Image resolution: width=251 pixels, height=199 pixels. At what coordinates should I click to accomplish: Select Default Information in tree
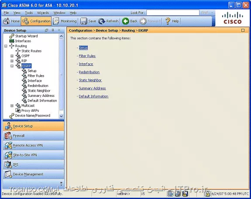(42, 100)
